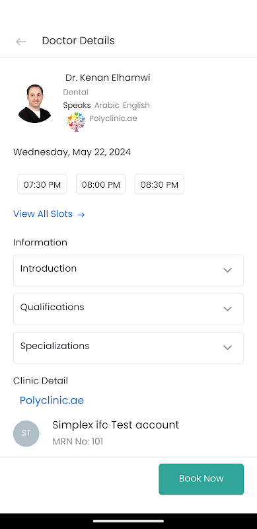The width and height of the screenshot is (257, 529).
Task: Expand the Introduction section
Action: (x=128, y=270)
